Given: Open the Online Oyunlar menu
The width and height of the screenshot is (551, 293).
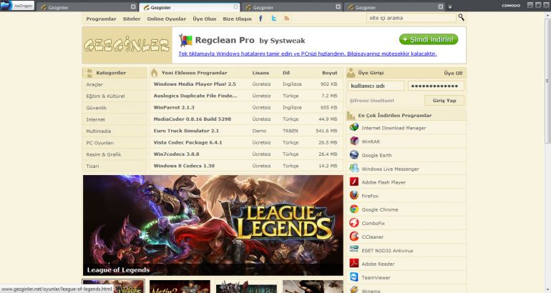Looking at the screenshot, I should [167, 19].
